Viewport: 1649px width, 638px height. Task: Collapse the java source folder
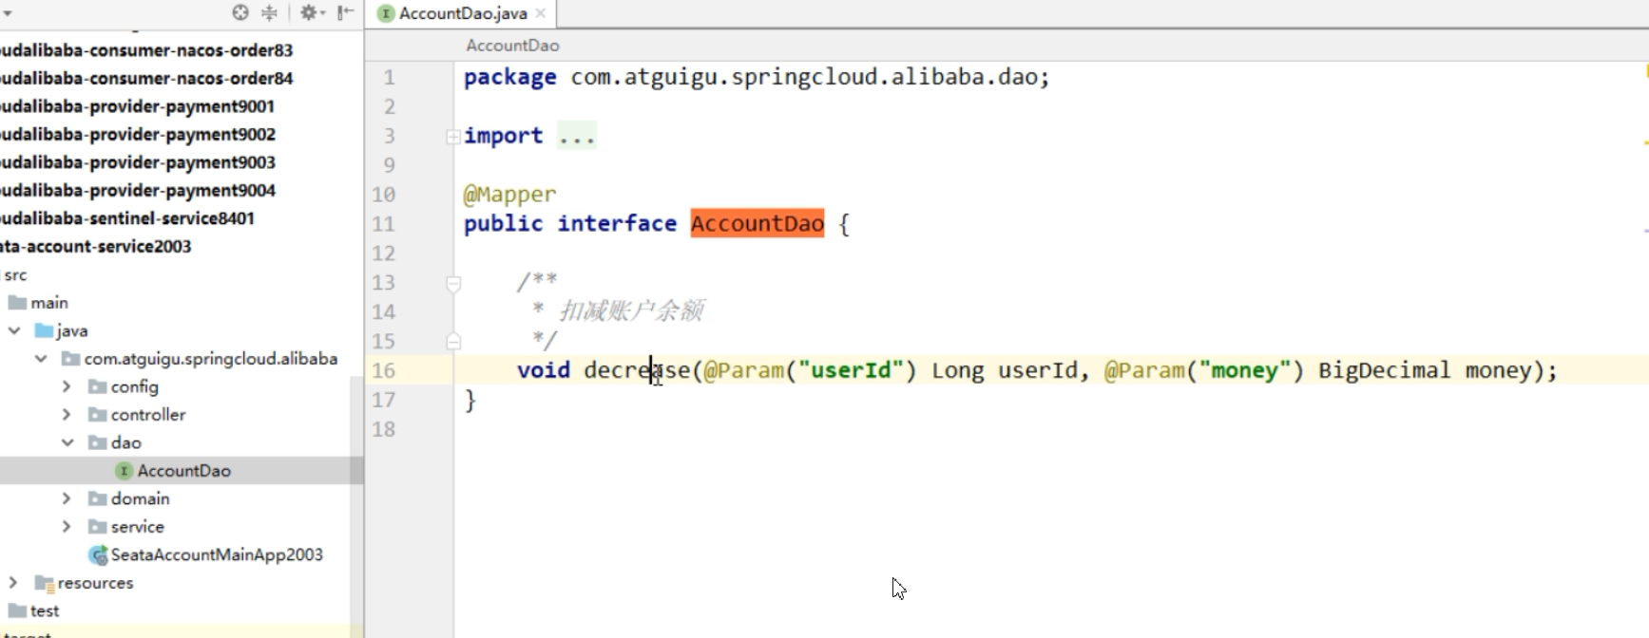(14, 330)
